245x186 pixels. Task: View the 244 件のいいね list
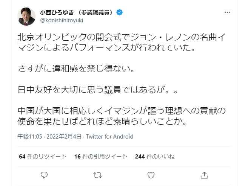point(155,156)
